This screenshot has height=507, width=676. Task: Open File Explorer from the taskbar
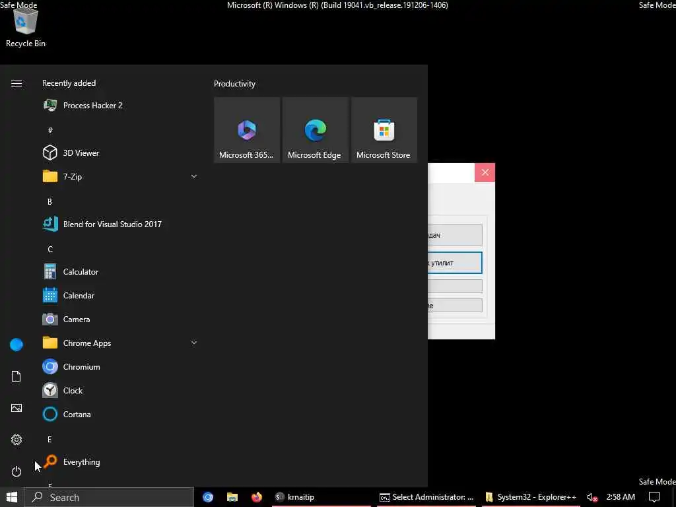232,497
